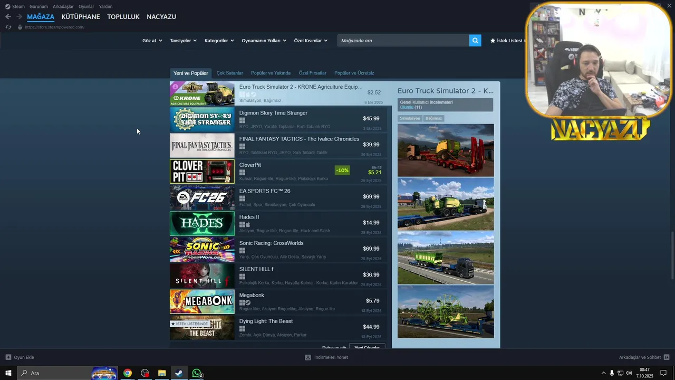Expand Göz at dropdown
The image size is (675, 380).
[152, 41]
